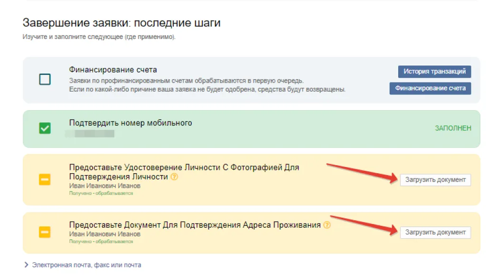This screenshot has height=279, width=486.
Task: Click Получено - обрабатывается under photo ID
Action: pos(101,193)
